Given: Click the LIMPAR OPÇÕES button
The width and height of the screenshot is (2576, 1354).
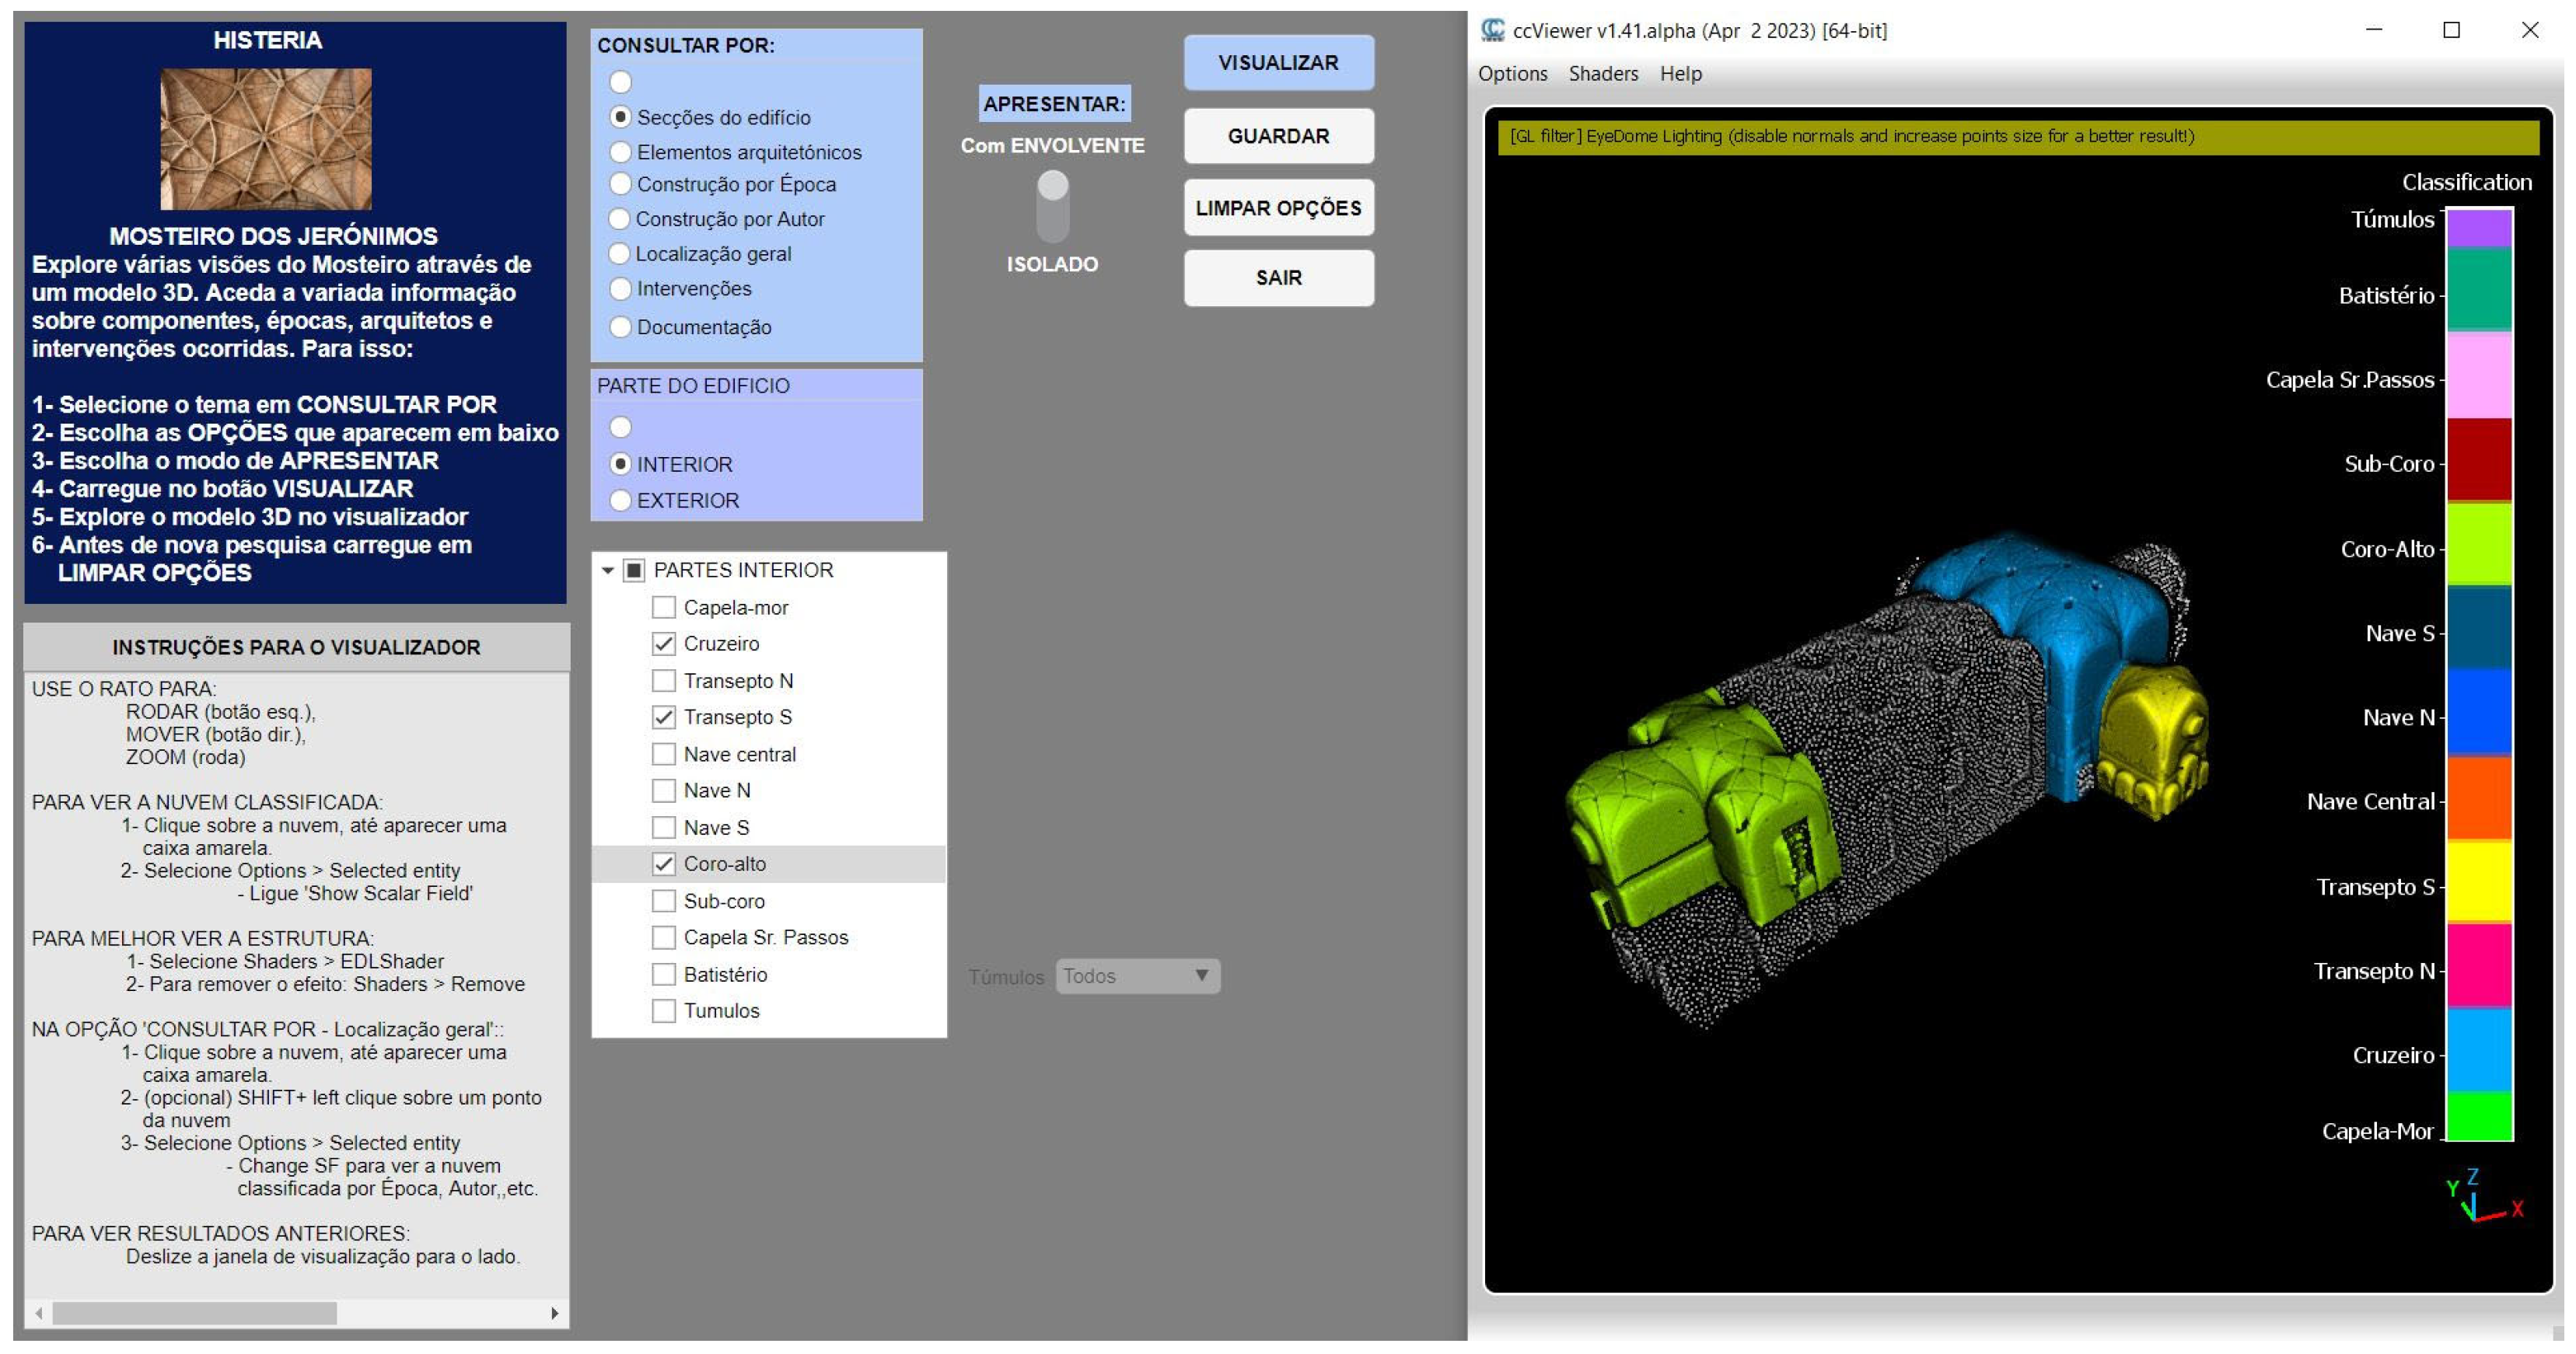Looking at the screenshot, I should (1278, 208).
